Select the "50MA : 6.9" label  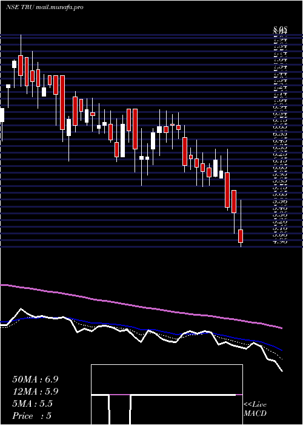coord(35,379)
